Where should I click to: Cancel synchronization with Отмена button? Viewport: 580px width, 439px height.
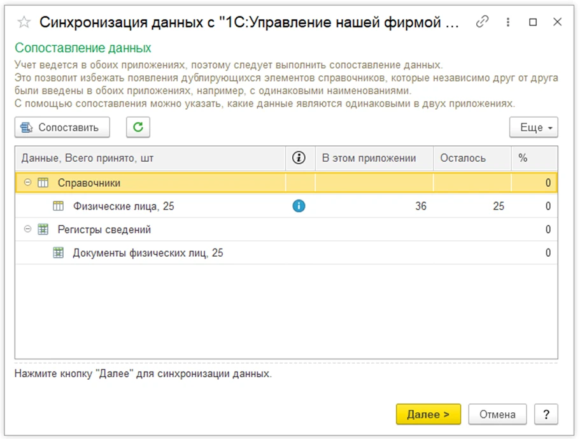[x=497, y=414]
